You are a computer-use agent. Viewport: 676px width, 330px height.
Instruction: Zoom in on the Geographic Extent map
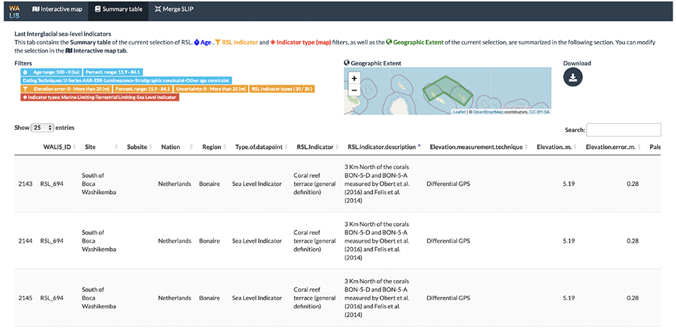tap(354, 79)
